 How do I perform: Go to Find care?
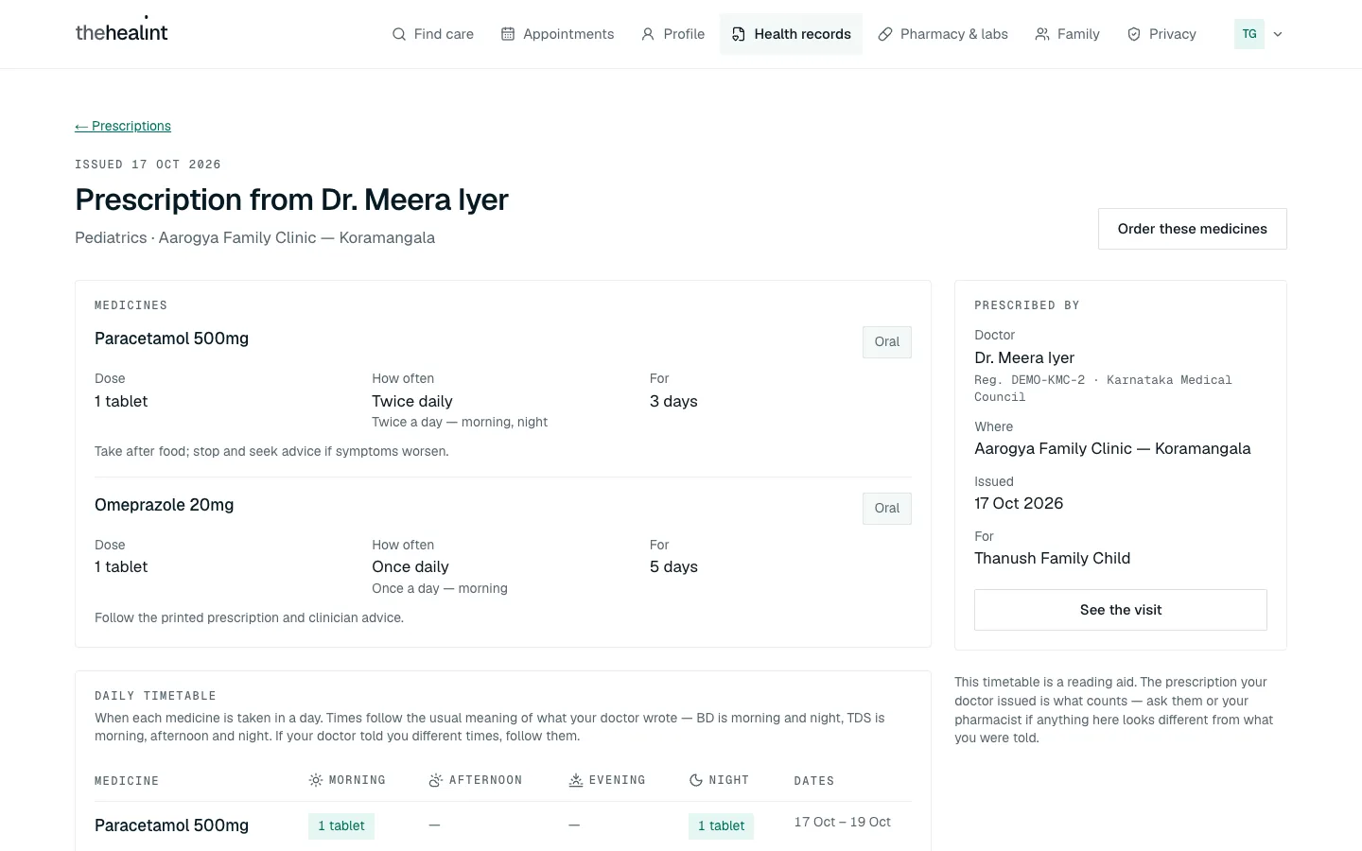(433, 34)
